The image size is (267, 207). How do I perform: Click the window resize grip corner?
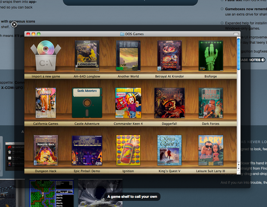click(x=239, y=173)
